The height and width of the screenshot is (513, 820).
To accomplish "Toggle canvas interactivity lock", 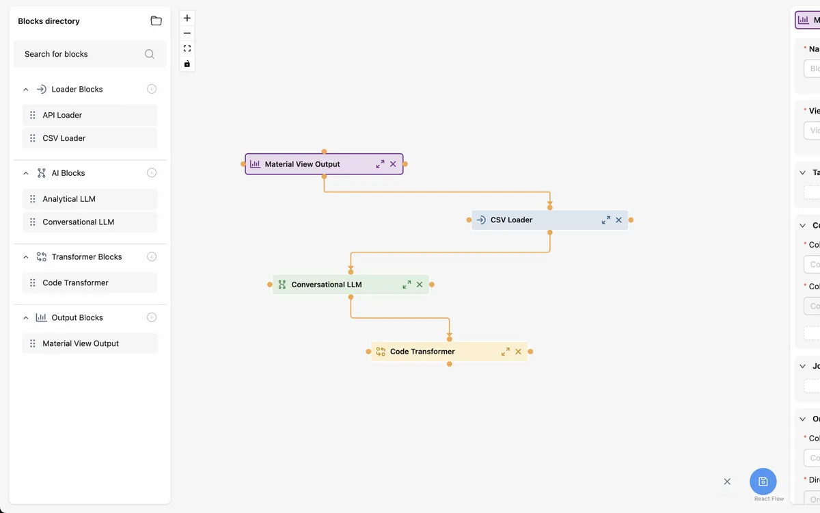I will [187, 64].
